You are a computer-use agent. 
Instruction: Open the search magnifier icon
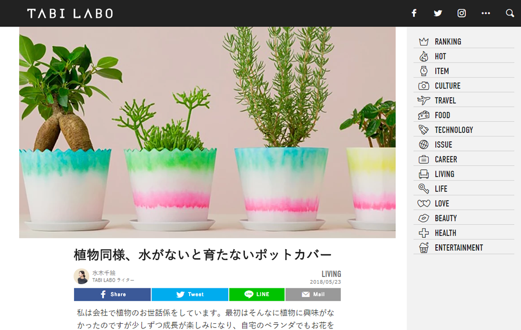[510, 14]
